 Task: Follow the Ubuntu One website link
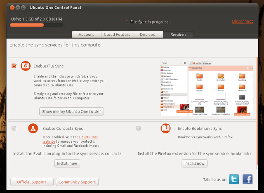click(88, 137)
